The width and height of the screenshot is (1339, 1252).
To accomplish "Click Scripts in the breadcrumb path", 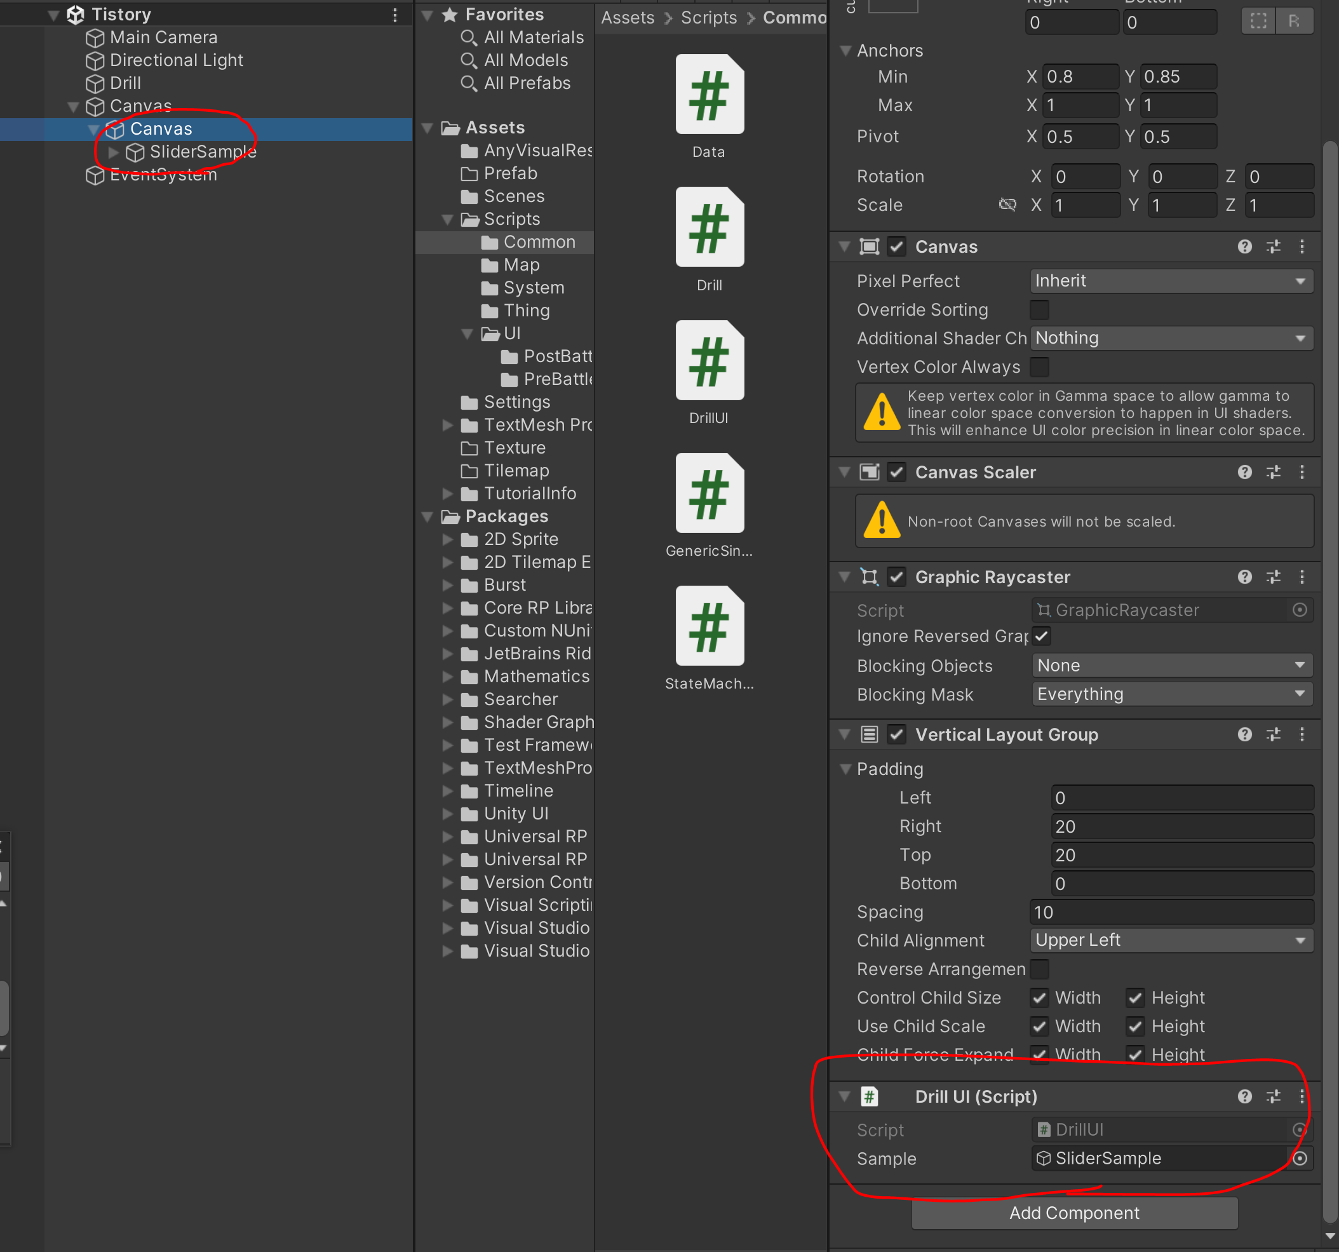I will (x=709, y=18).
